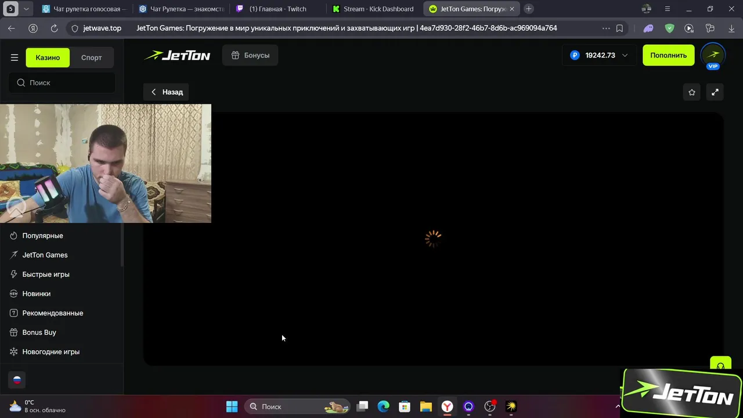Expand the game to fullscreen

point(715,92)
